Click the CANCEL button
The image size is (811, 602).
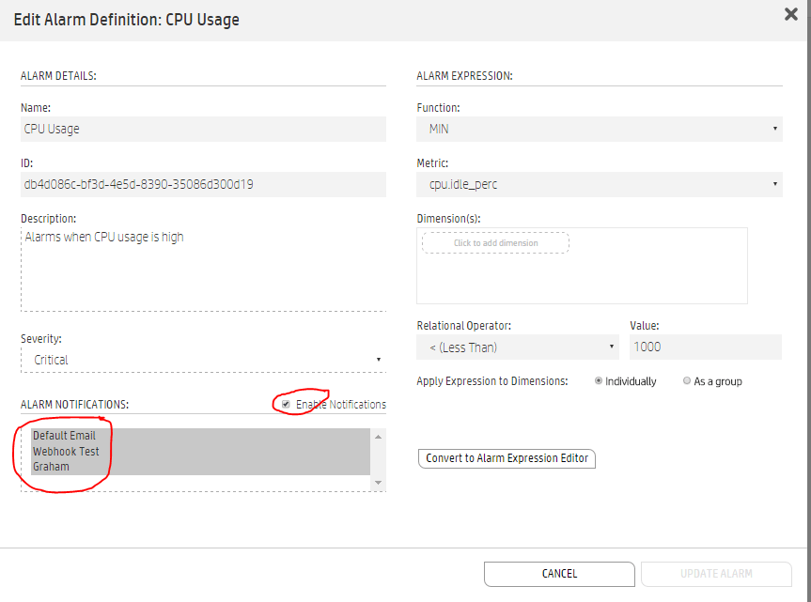(559, 574)
